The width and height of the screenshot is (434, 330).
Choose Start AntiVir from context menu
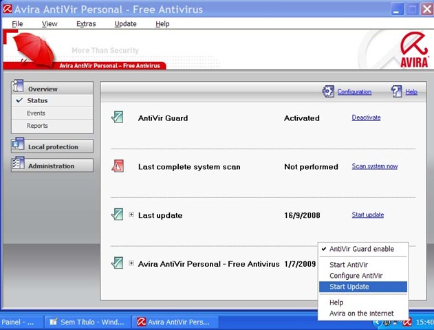(x=363, y=265)
